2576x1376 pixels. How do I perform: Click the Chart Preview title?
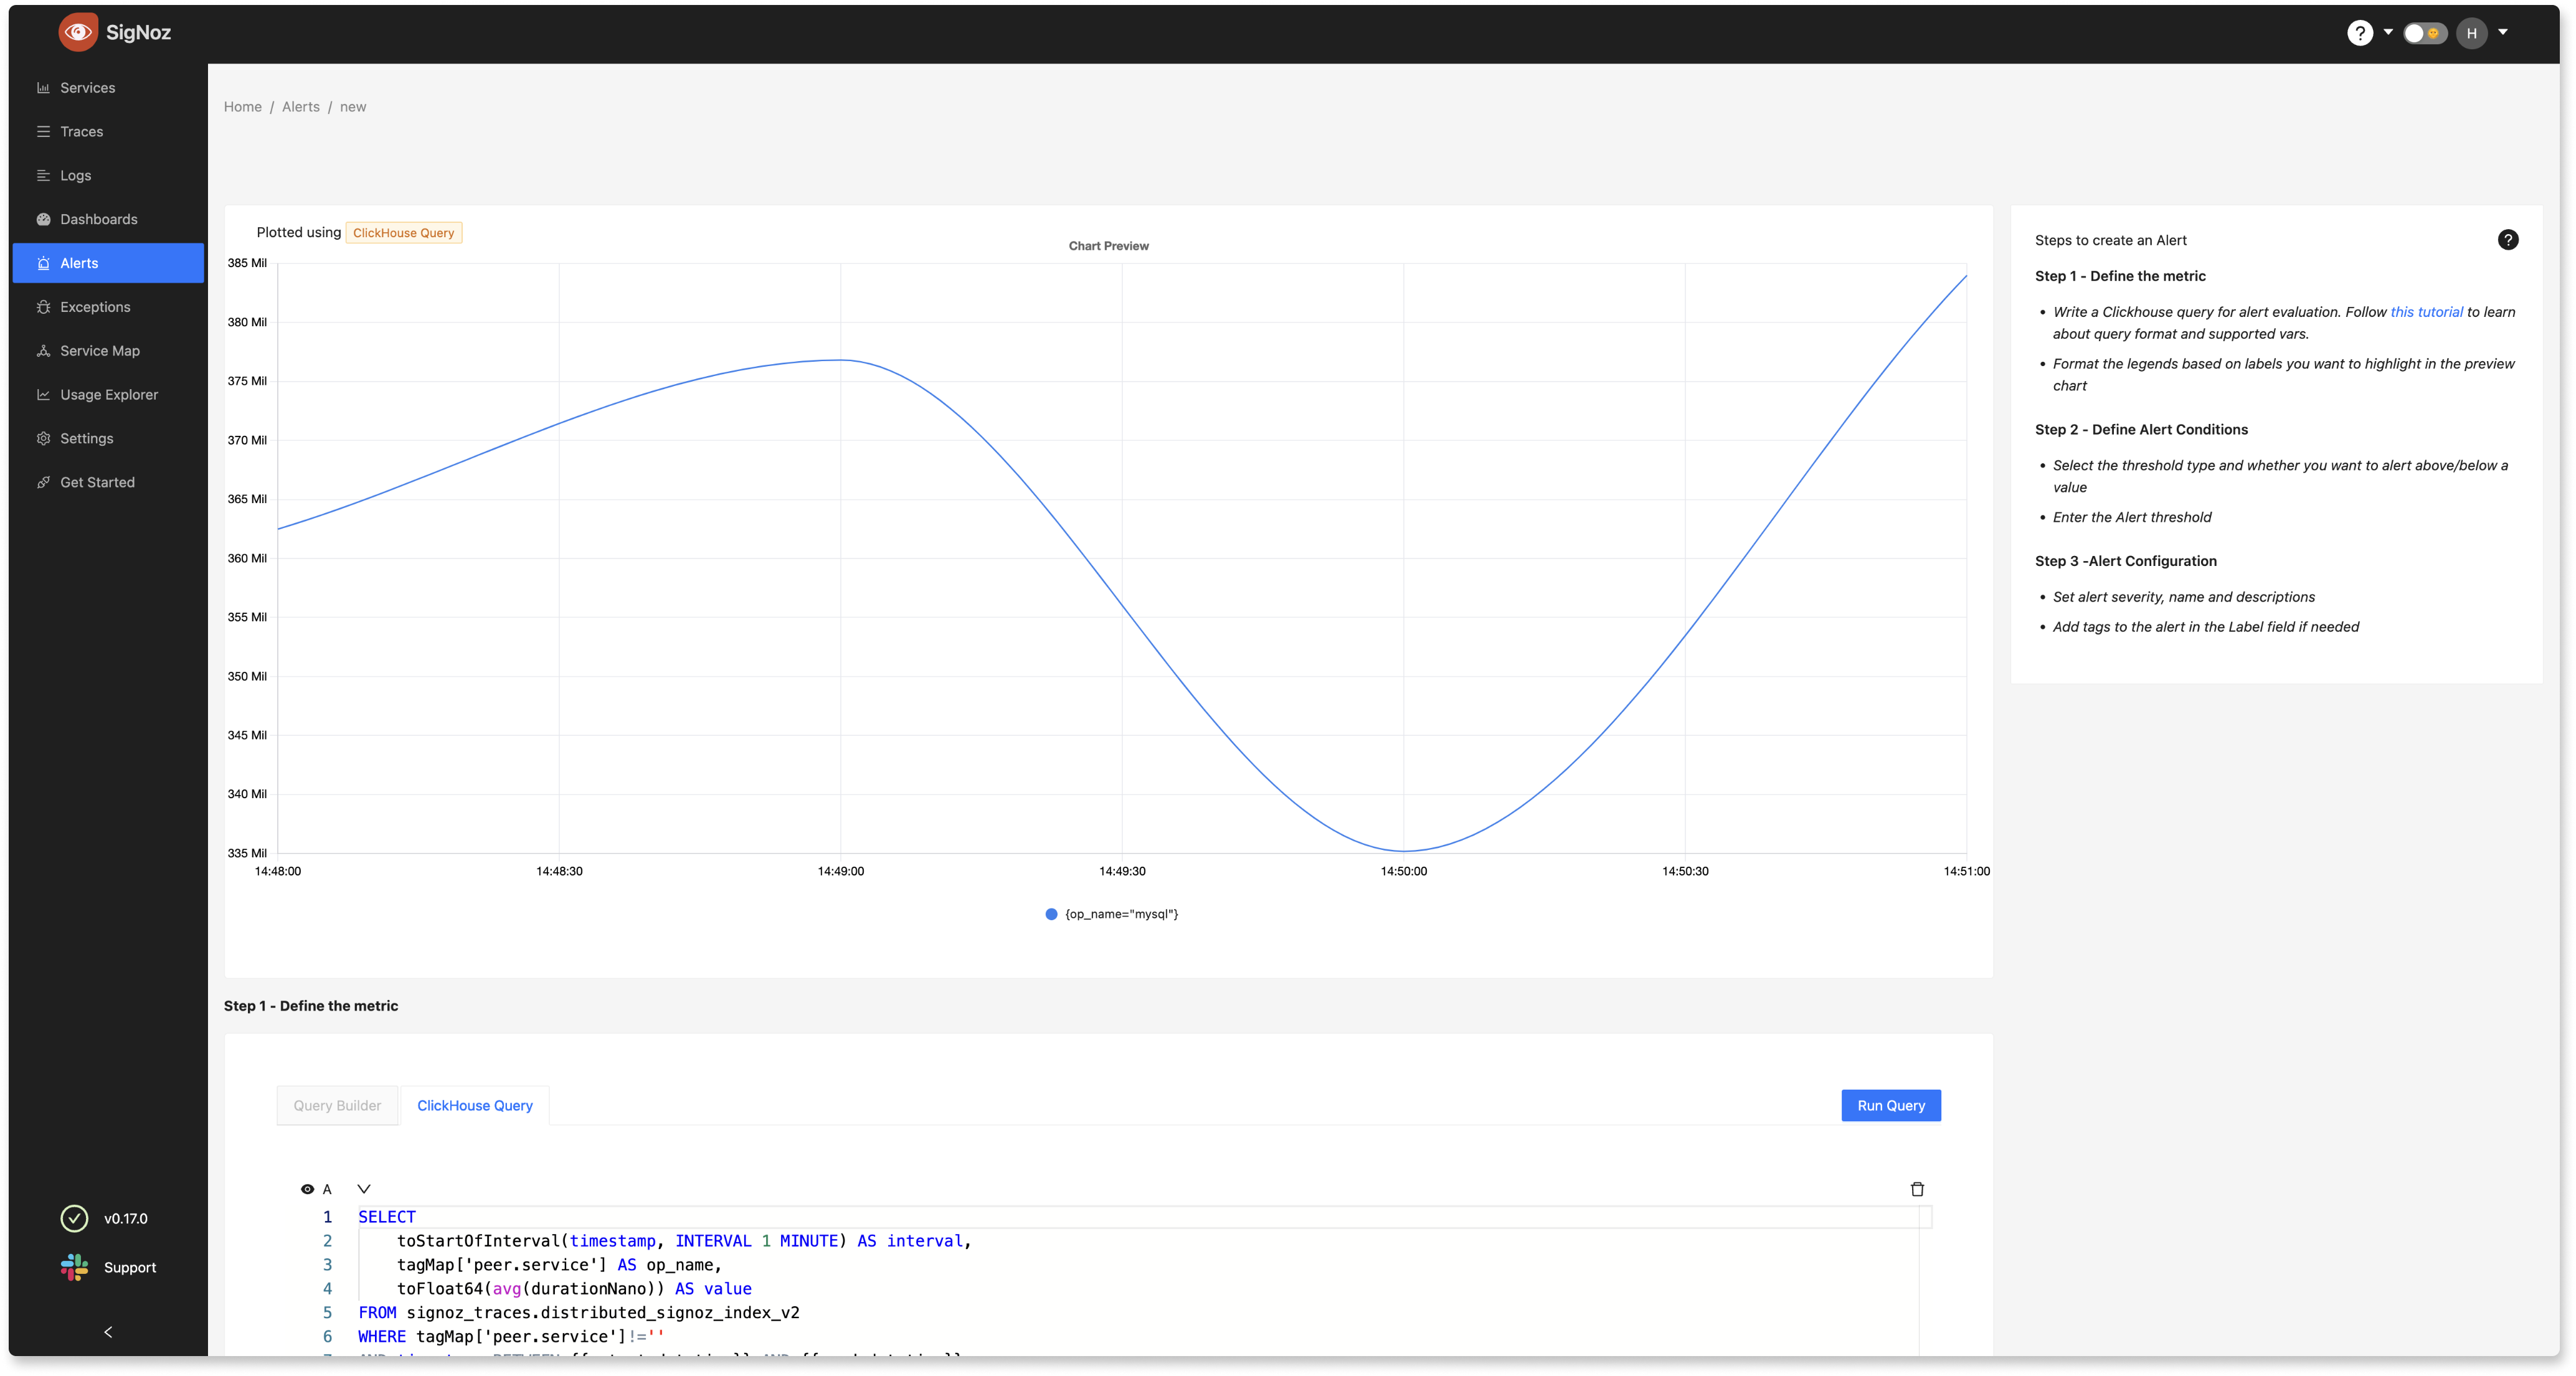click(x=1108, y=246)
